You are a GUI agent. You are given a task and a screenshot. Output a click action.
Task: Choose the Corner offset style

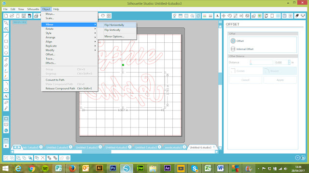tap(246, 71)
